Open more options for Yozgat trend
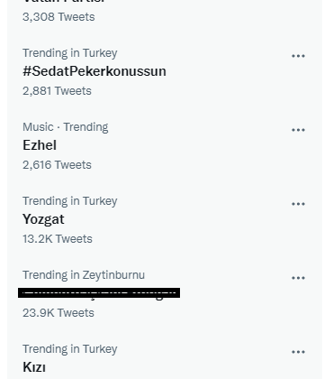This screenshot has width=333, height=379. coord(298,204)
